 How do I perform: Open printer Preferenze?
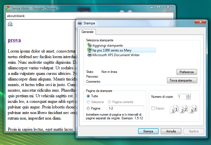pyautogui.click(x=187, y=72)
